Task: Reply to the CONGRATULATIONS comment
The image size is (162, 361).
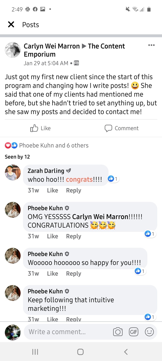Action: pos(73,236)
